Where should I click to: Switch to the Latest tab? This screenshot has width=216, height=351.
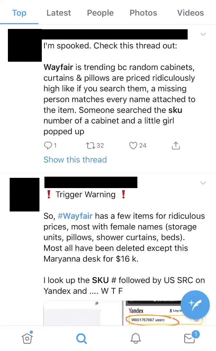click(58, 13)
